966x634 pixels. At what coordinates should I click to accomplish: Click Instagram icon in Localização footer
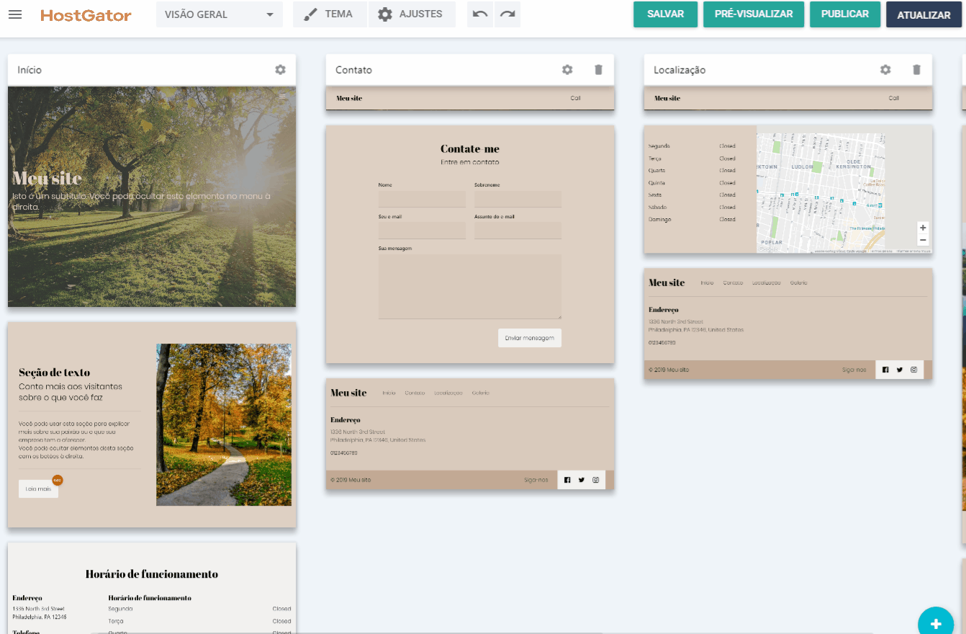pyautogui.click(x=914, y=370)
